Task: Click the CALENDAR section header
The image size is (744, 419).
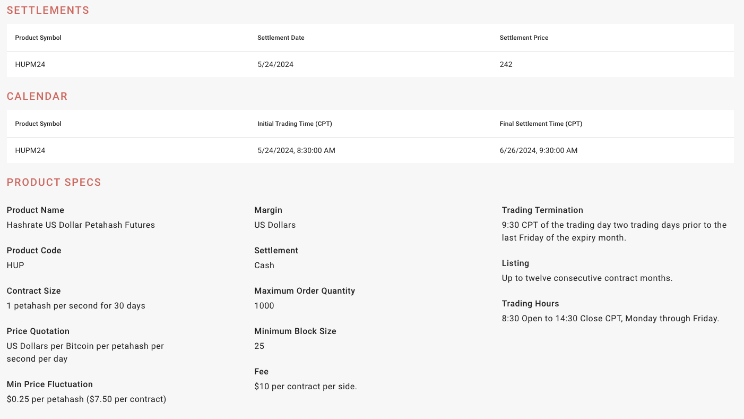Action: pyautogui.click(x=37, y=96)
